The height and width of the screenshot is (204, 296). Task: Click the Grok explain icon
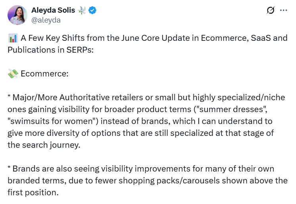tap(271, 11)
